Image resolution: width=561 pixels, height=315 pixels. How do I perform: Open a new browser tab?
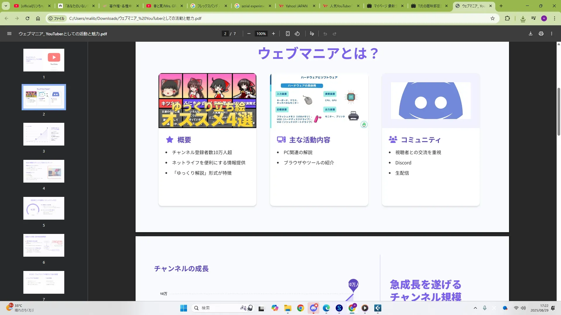pos(501,6)
